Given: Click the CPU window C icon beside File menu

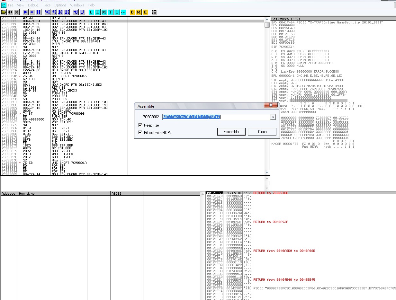Looking at the screenshot, I should point(4,5).
